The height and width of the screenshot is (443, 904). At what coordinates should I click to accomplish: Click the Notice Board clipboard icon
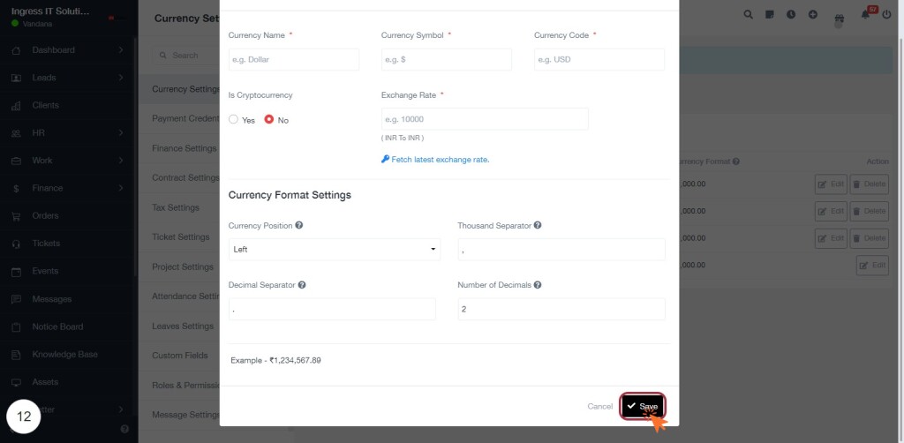[x=16, y=327]
